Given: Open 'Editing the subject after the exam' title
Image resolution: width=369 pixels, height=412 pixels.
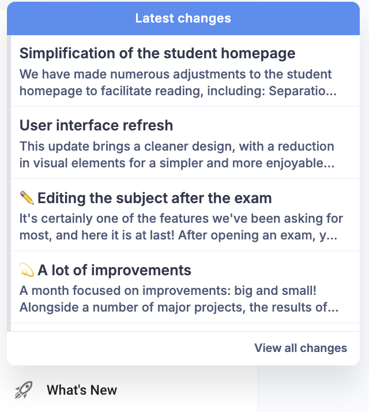Looking at the screenshot, I should pyautogui.click(x=155, y=198).
